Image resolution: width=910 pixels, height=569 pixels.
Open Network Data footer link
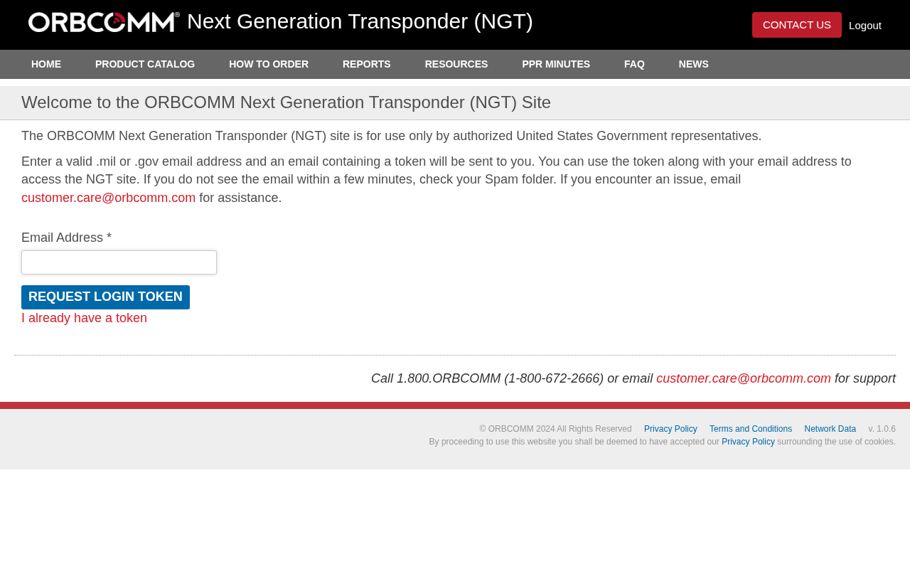[830, 429]
